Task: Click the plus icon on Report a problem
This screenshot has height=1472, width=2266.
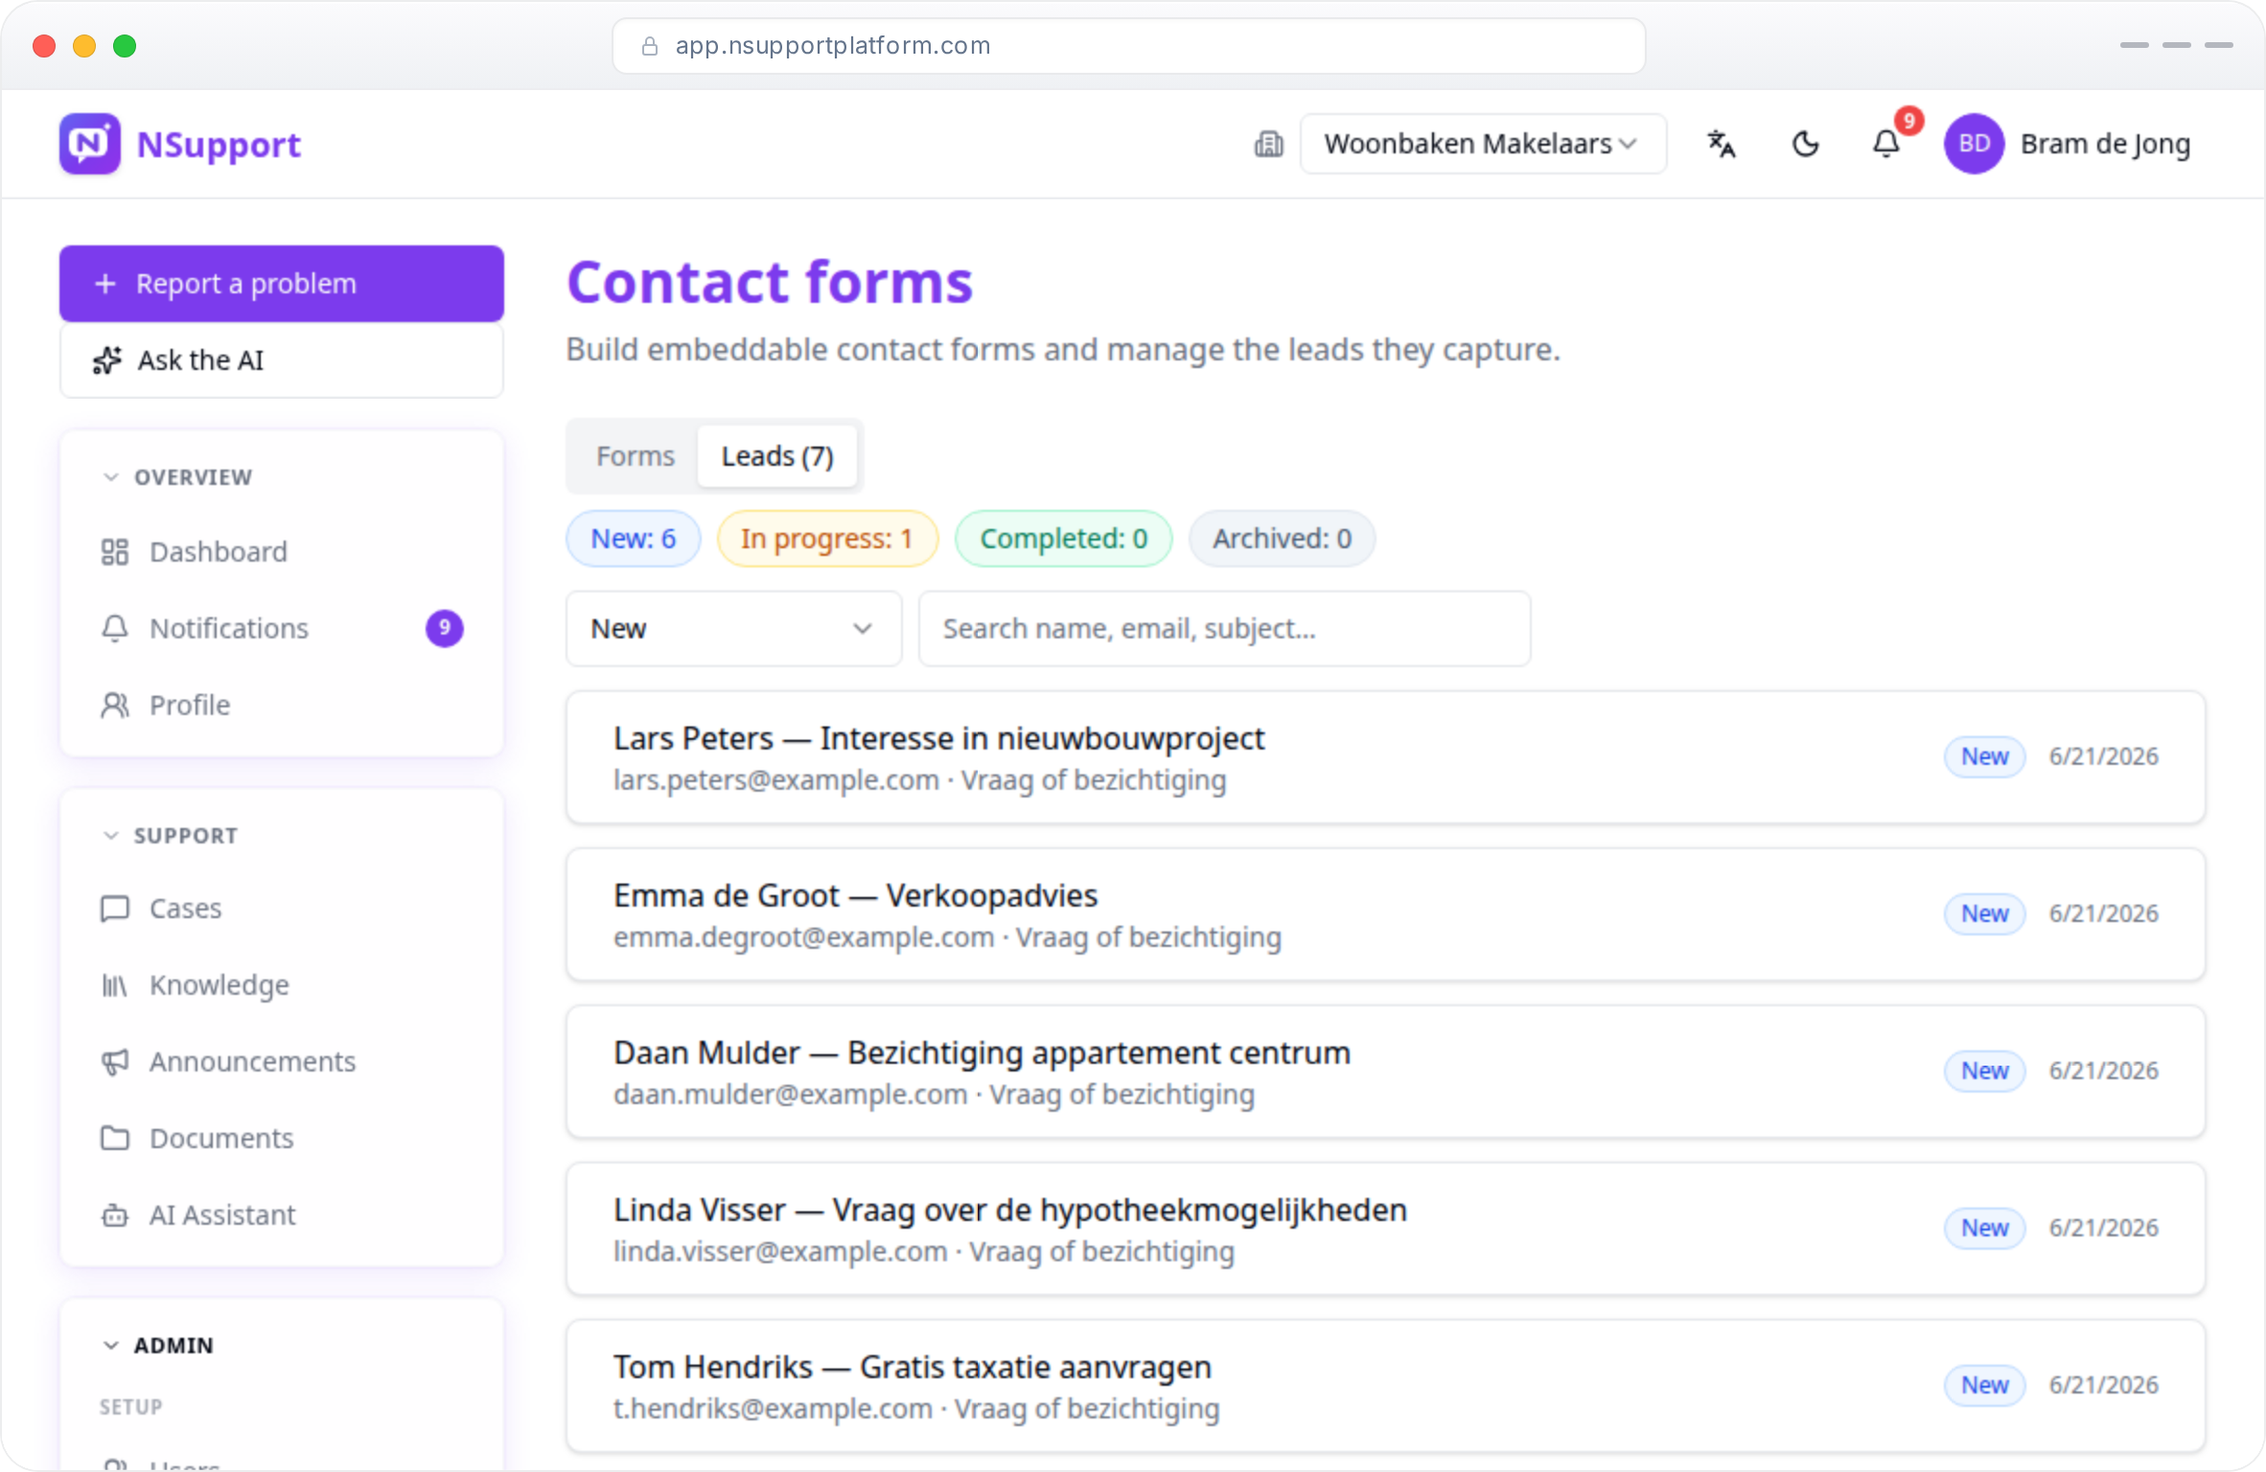Action: coord(105,284)
